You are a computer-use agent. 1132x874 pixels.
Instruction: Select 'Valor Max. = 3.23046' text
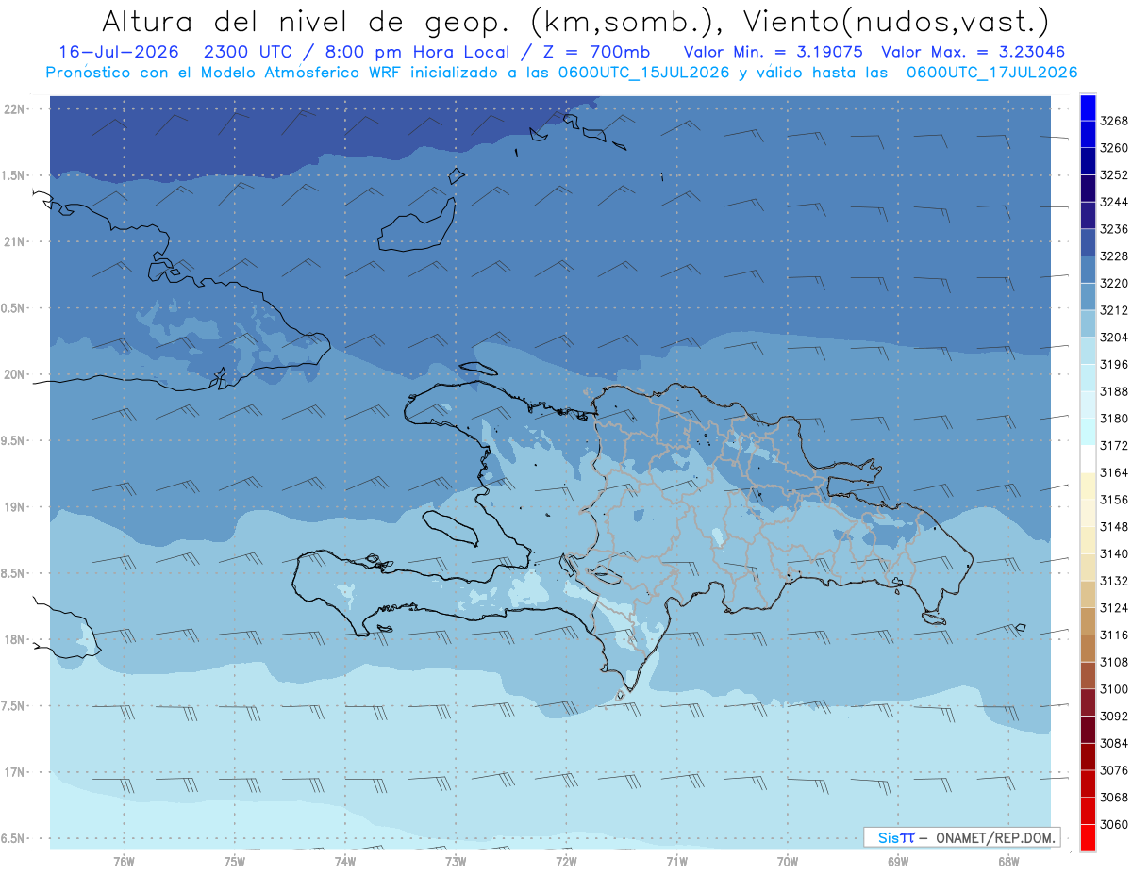click(x=973, y=52)
